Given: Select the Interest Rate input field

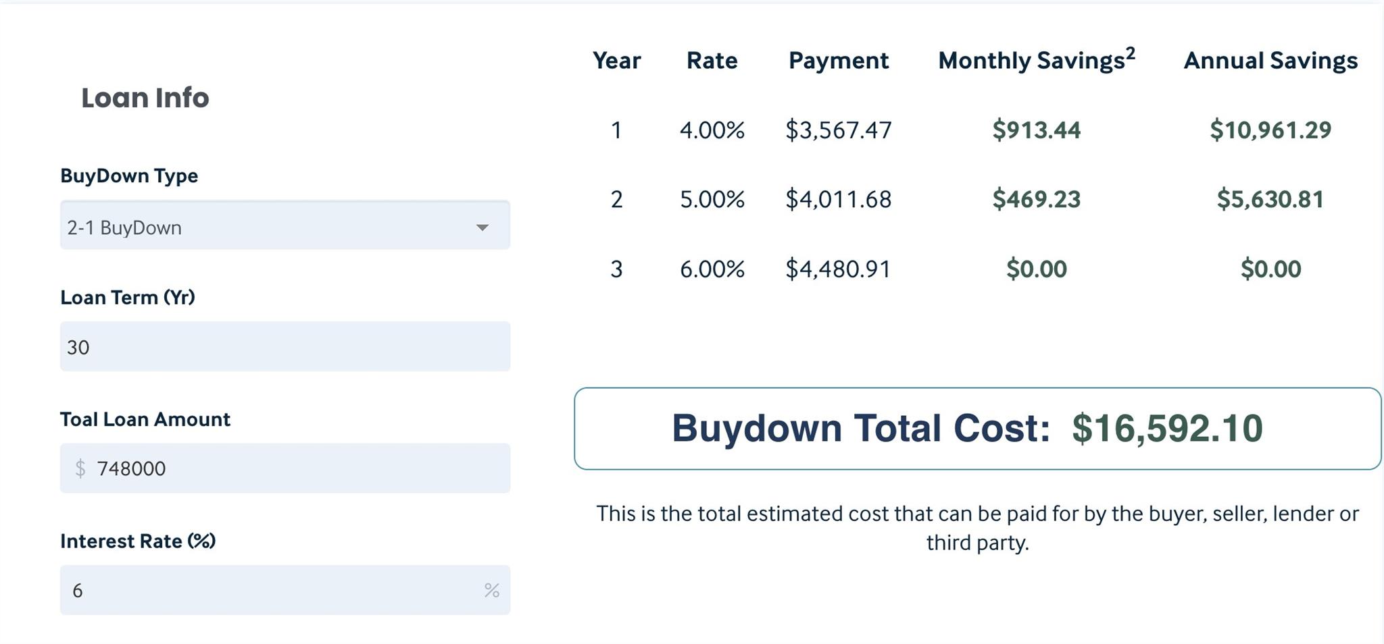Looking at the screenshot, I should 270,591.
